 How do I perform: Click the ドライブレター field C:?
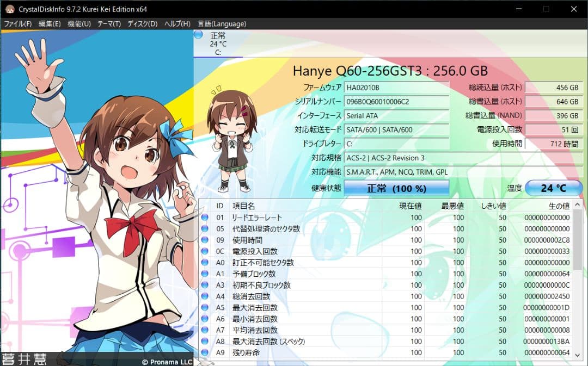(396, 144)
